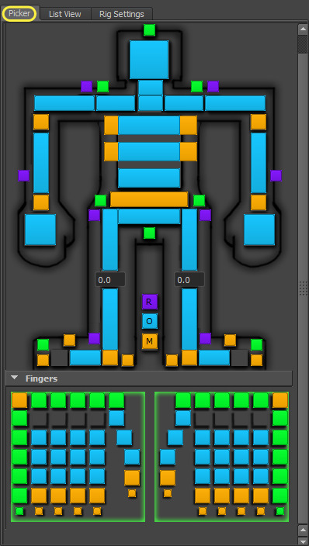Open the Rig Settings tab

coord(122,14)
